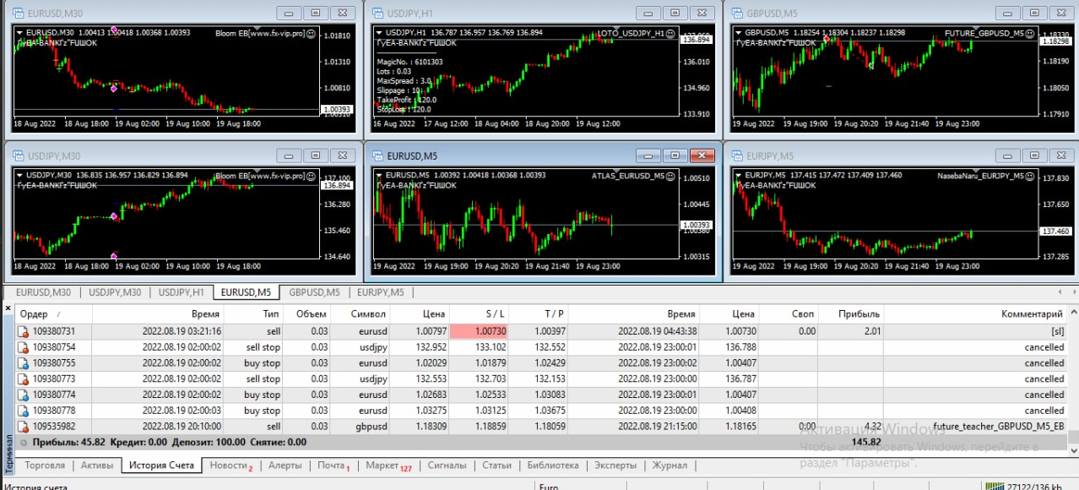Switch to the EURUSD,M30 chart tab

point(43,293)
